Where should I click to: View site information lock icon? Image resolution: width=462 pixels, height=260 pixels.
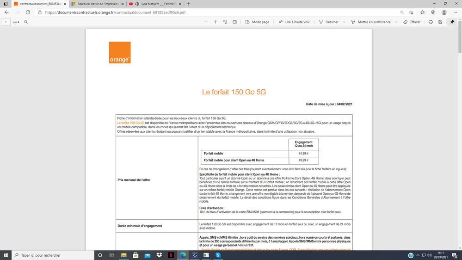point(40,12)
